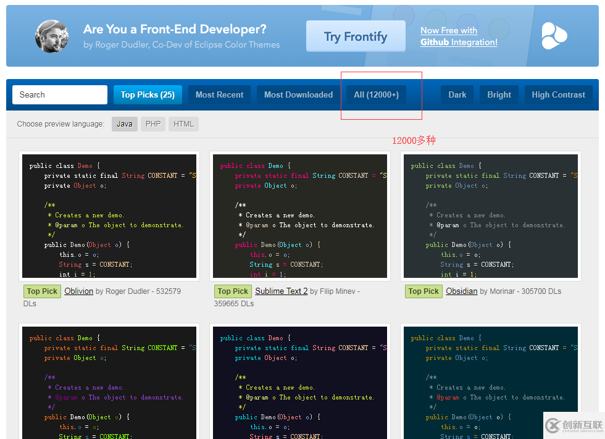Open the Github Integration link
Image resolution: width=605 pixels, height=439 pixels.
click(459, 43)
